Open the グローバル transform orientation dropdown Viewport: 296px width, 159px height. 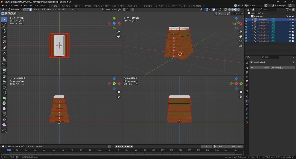[x=110, y=10]
